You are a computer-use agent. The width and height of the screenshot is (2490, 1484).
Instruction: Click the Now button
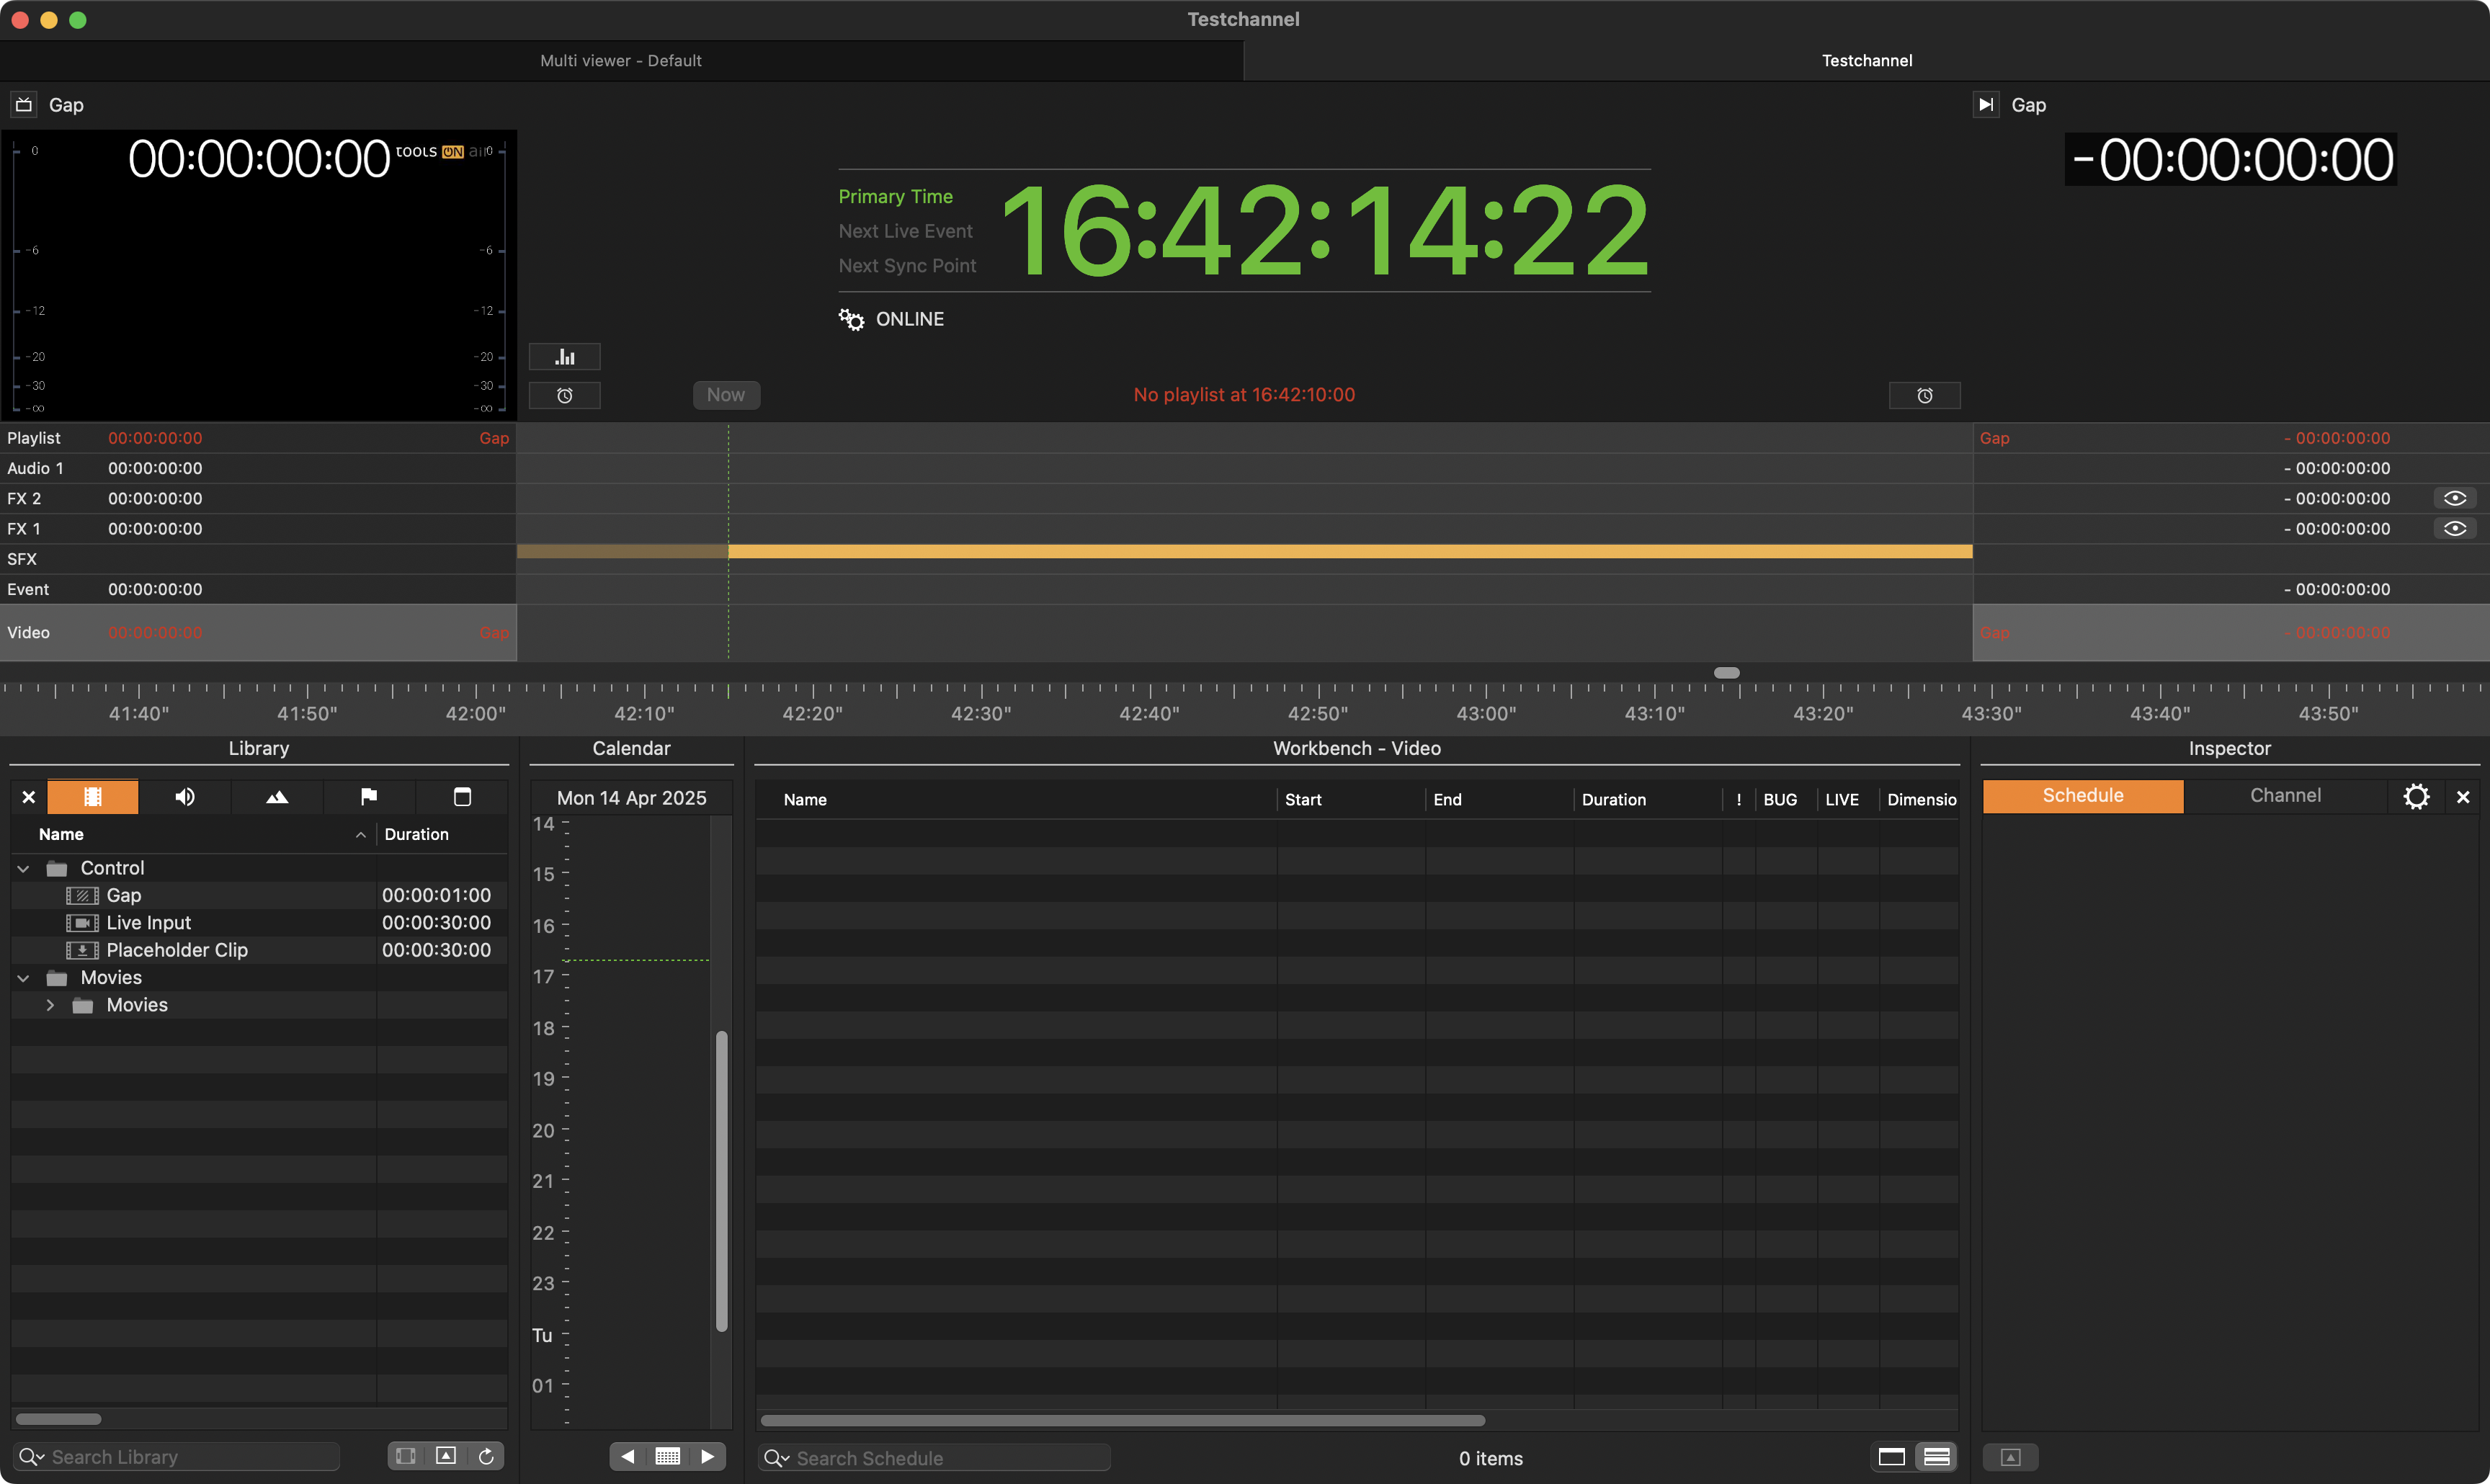pyautogui.click(x=726, y=395)
